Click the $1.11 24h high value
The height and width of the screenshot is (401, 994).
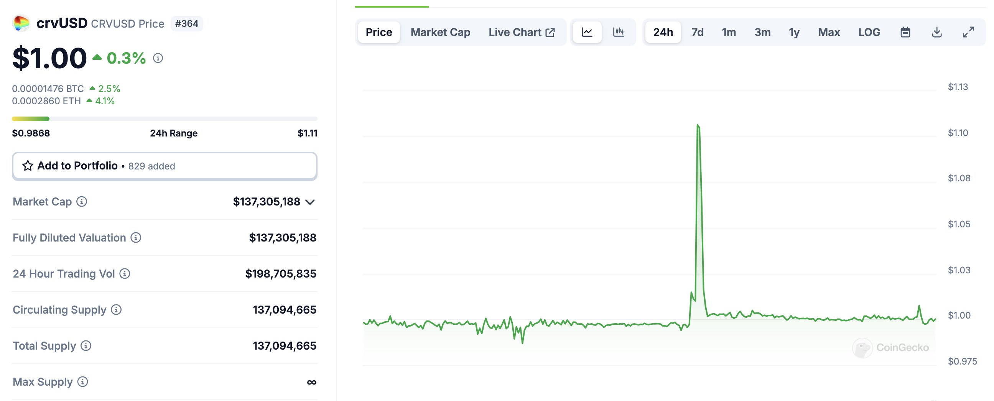308,133
